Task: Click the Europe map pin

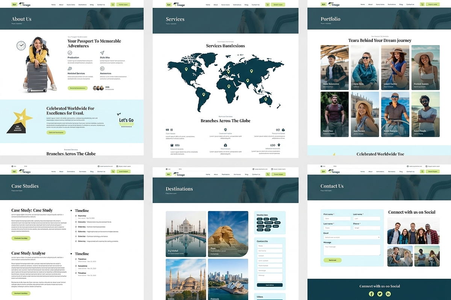Action: tap(229, 71)
